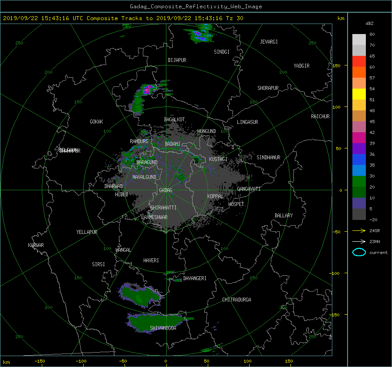Click the white 23MN arrow legend icon
Screen dimensions: 392x367
pyautogui.click(x=359, y=241)
